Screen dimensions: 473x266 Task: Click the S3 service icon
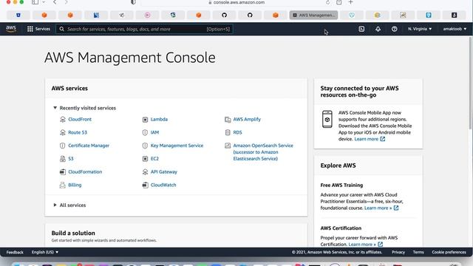coord(62,159)
